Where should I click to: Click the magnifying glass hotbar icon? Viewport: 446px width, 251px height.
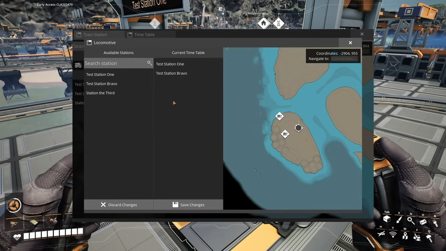pyautogui.click(x=410, y=220)
